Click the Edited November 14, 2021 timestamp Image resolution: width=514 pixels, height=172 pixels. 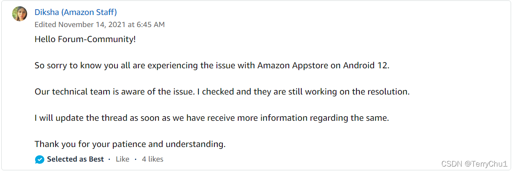(x=99, y=25)
